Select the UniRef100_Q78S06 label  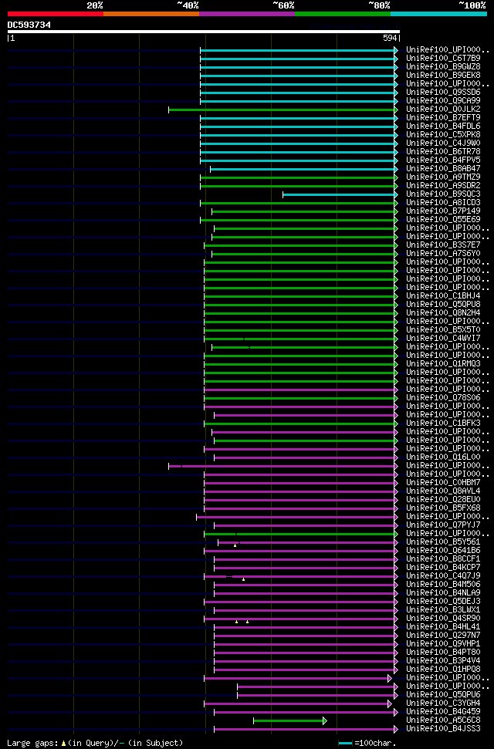click(443, 398)
